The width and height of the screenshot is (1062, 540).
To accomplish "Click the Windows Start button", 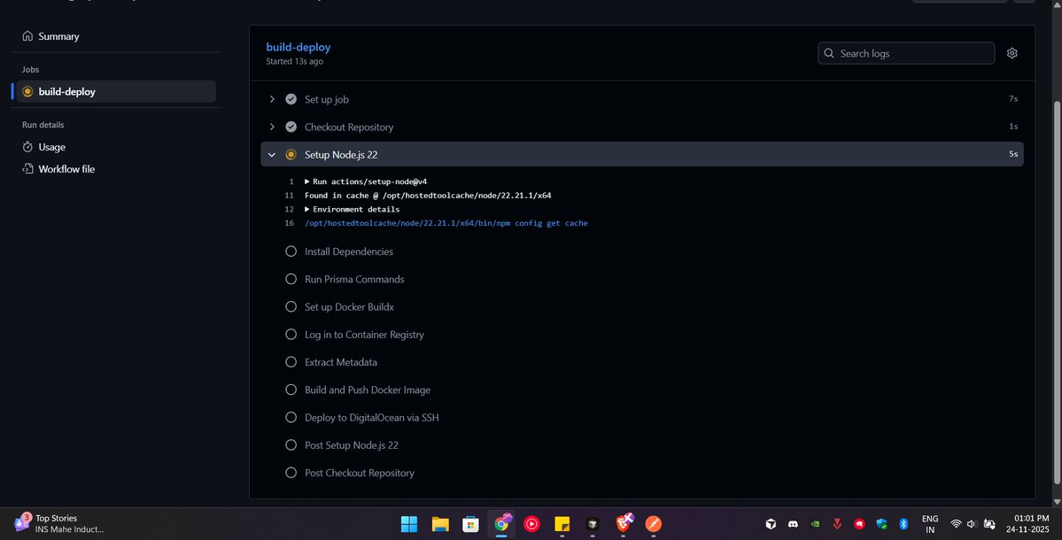I will click(x=408, y=523).
